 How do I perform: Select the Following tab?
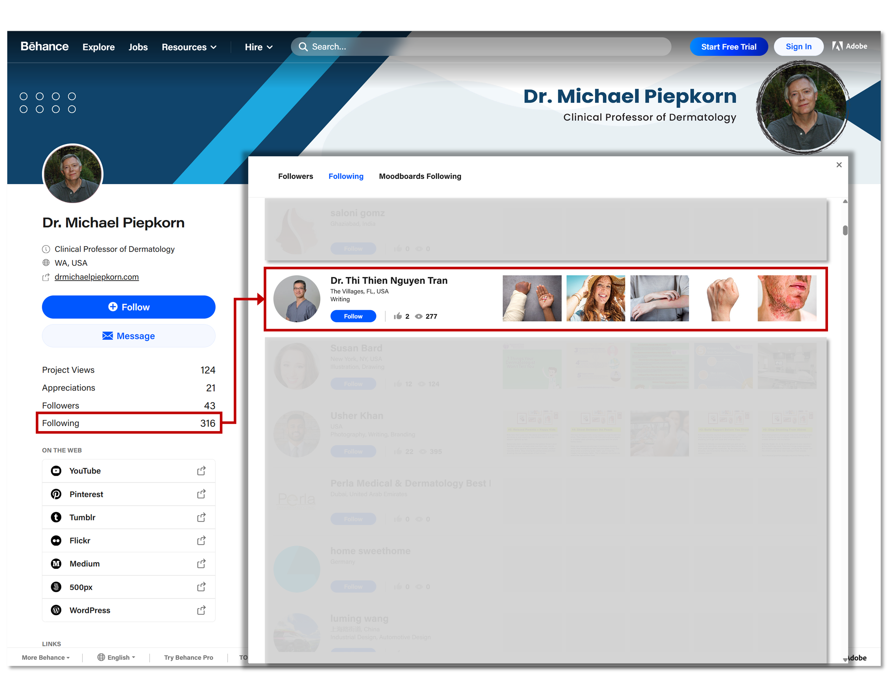point(346,176)
